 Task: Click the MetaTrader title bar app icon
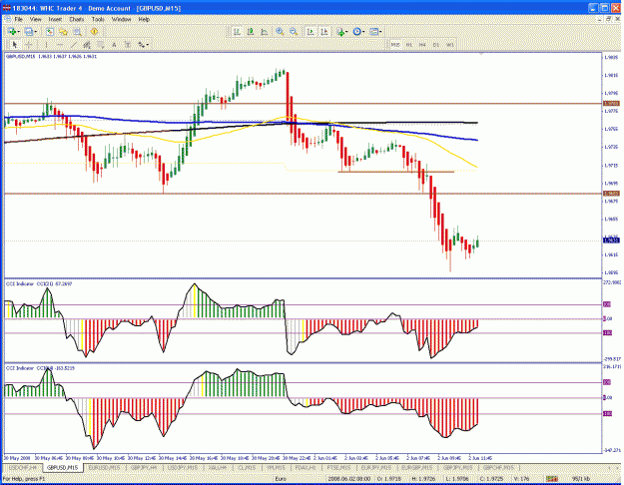click(7, 8)
